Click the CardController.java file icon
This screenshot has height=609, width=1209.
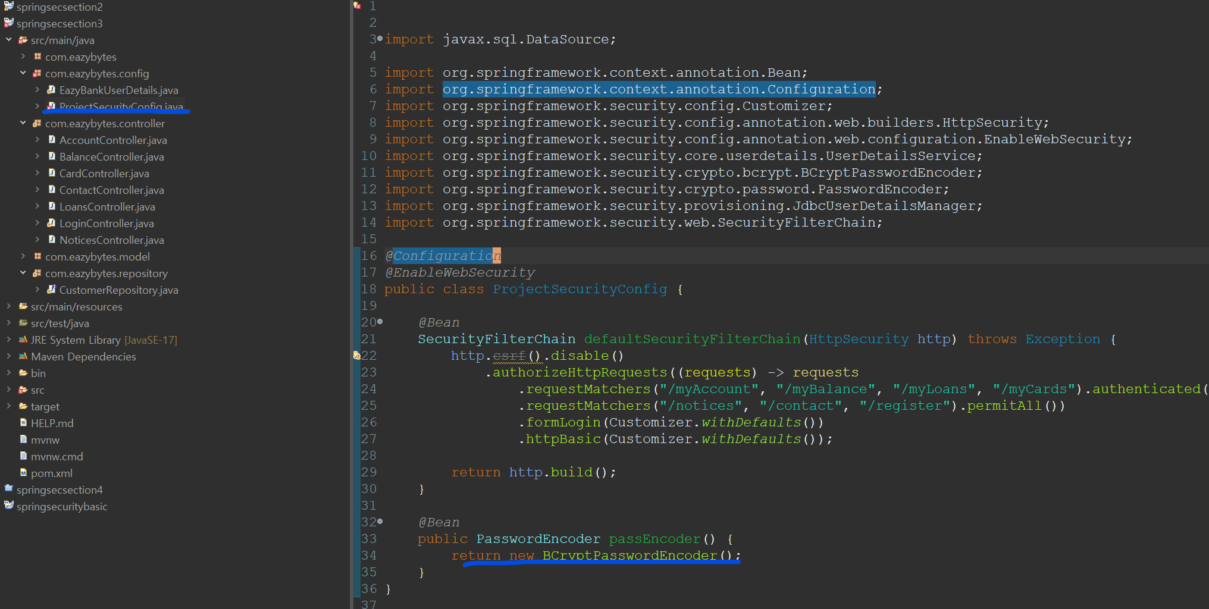[52, 173]
